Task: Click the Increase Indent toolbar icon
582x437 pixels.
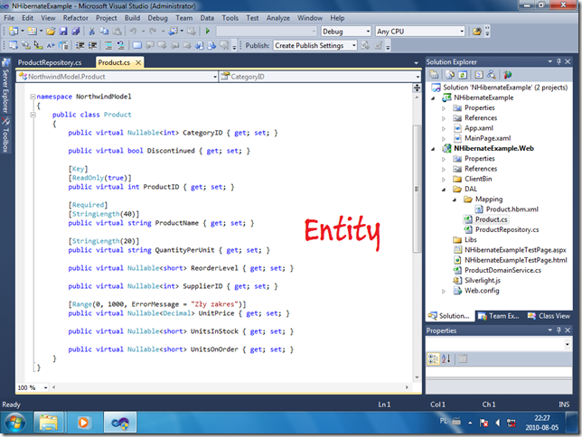Action: (92, 46)
